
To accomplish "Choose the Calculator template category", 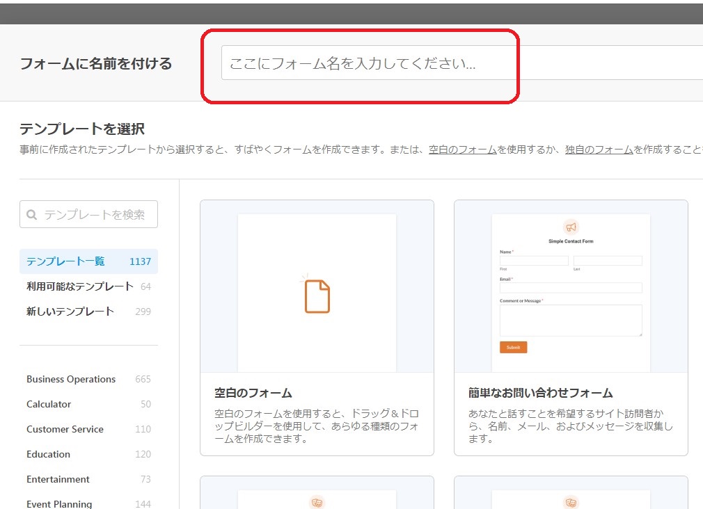I will click(49, 404).
